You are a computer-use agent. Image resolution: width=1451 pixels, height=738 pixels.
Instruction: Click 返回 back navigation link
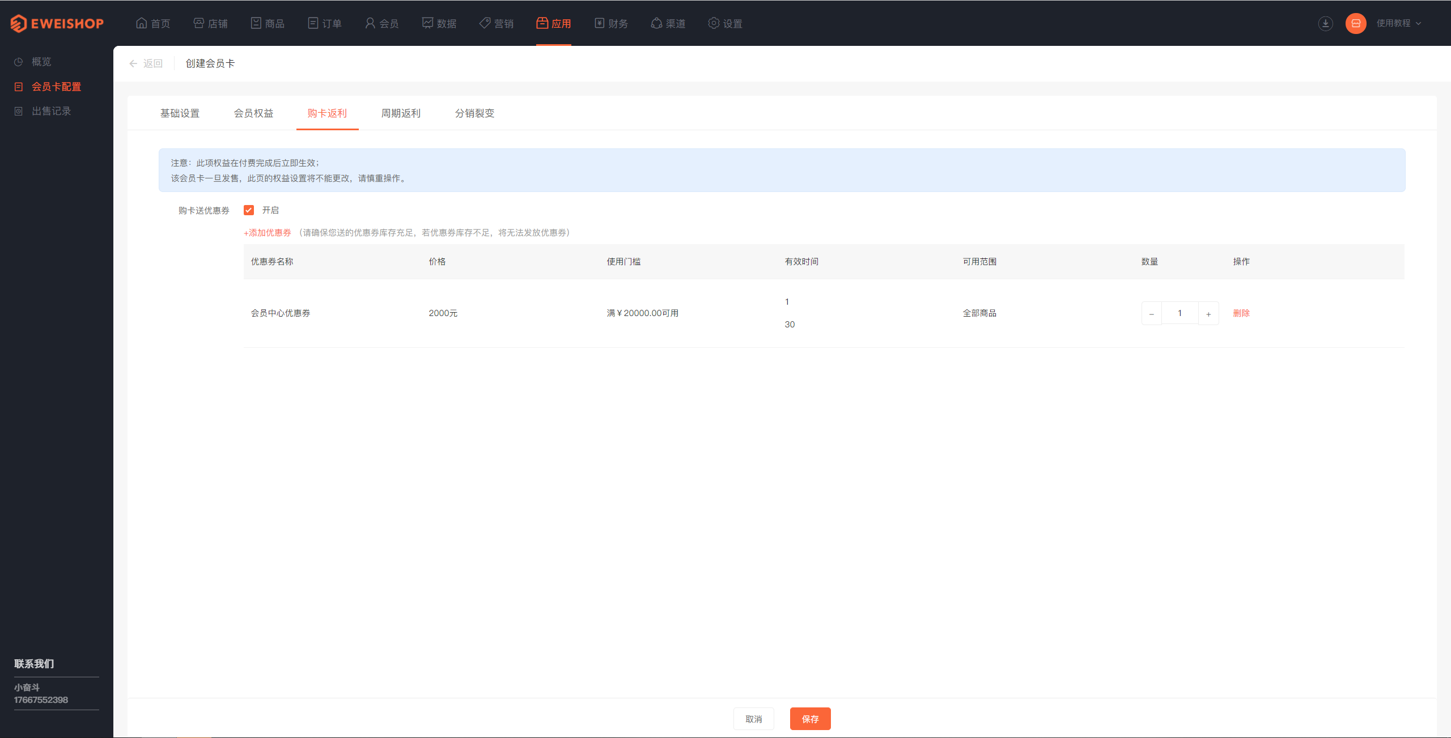click(x=146, y=63)
